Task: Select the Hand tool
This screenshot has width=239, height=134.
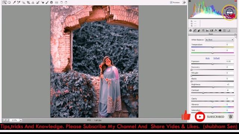Action: point(9,3)
